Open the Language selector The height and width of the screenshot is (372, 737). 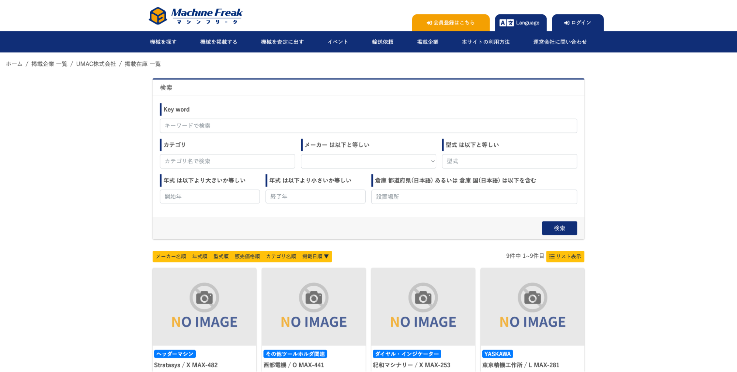519,23
